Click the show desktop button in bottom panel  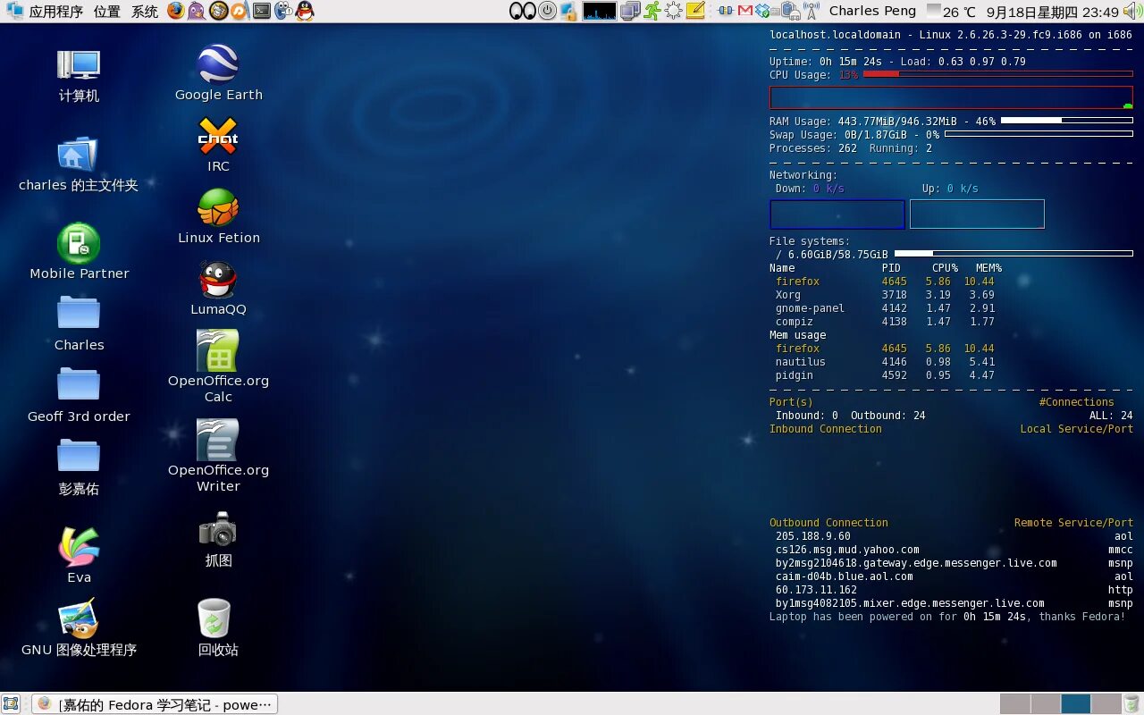coord(12,703)
